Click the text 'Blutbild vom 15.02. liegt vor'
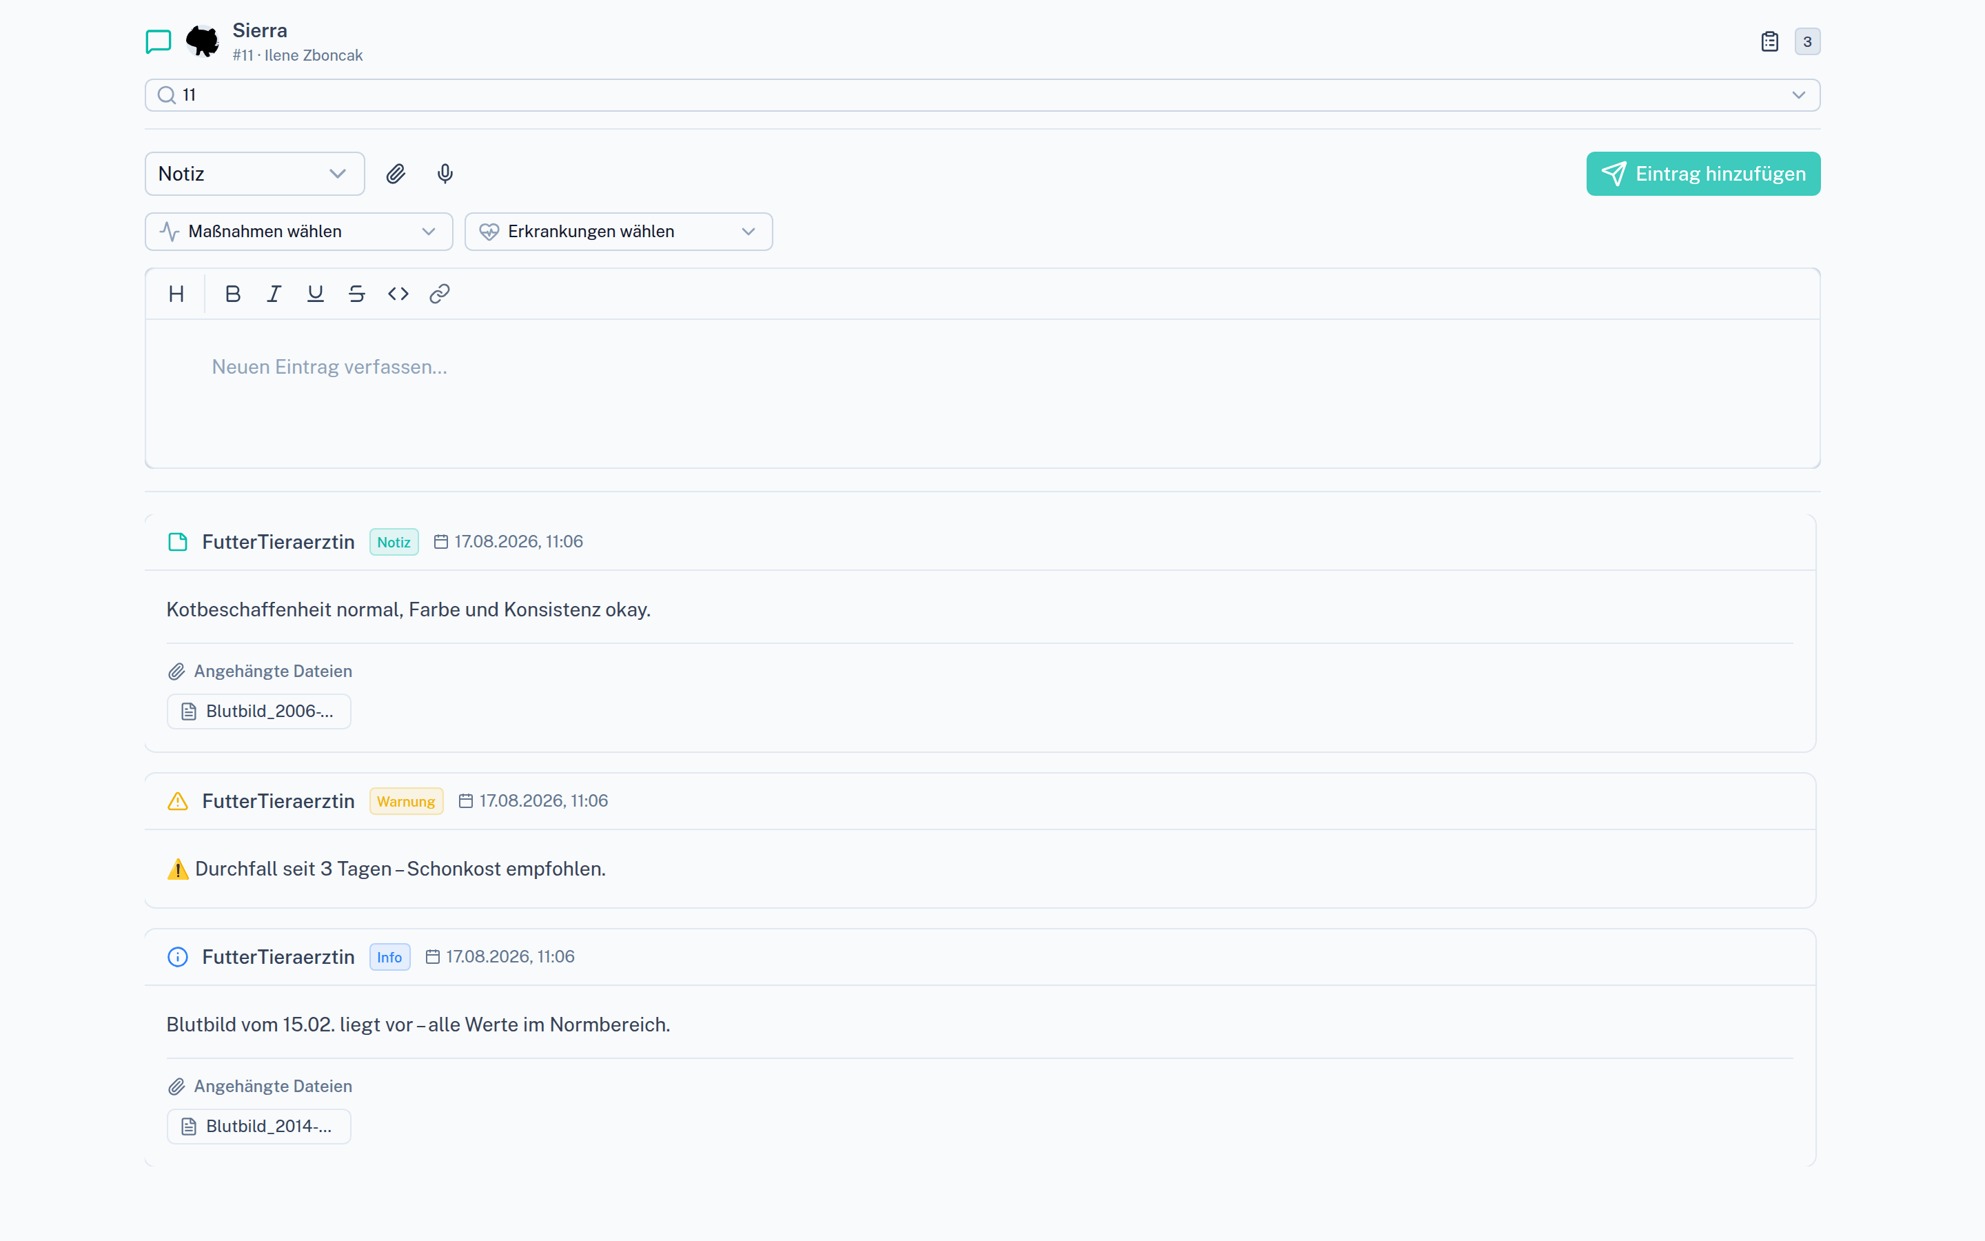 point(289,1025)
